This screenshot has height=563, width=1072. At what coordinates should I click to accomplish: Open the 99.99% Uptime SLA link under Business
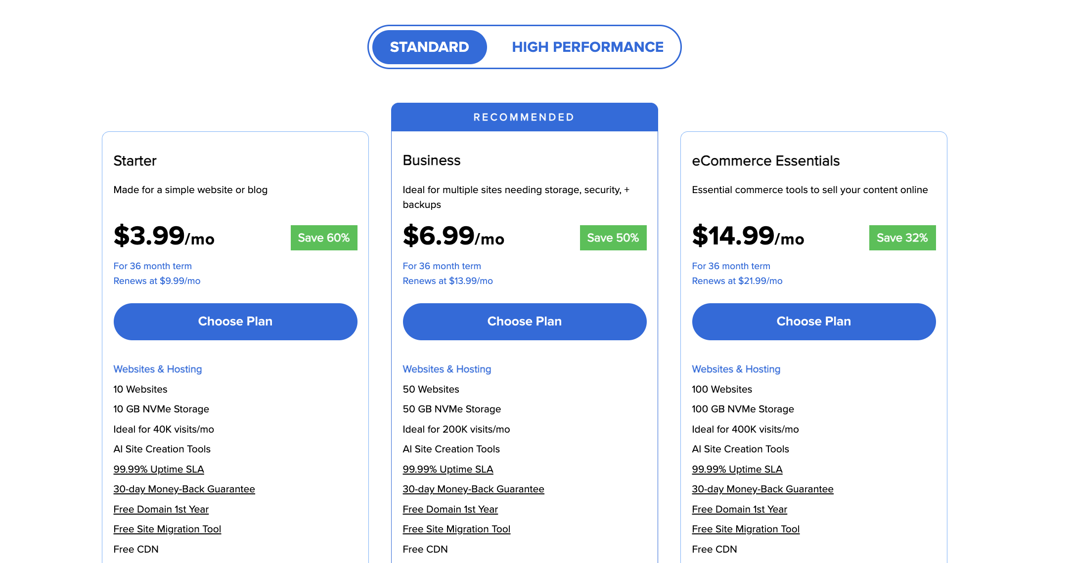[448, 469]
